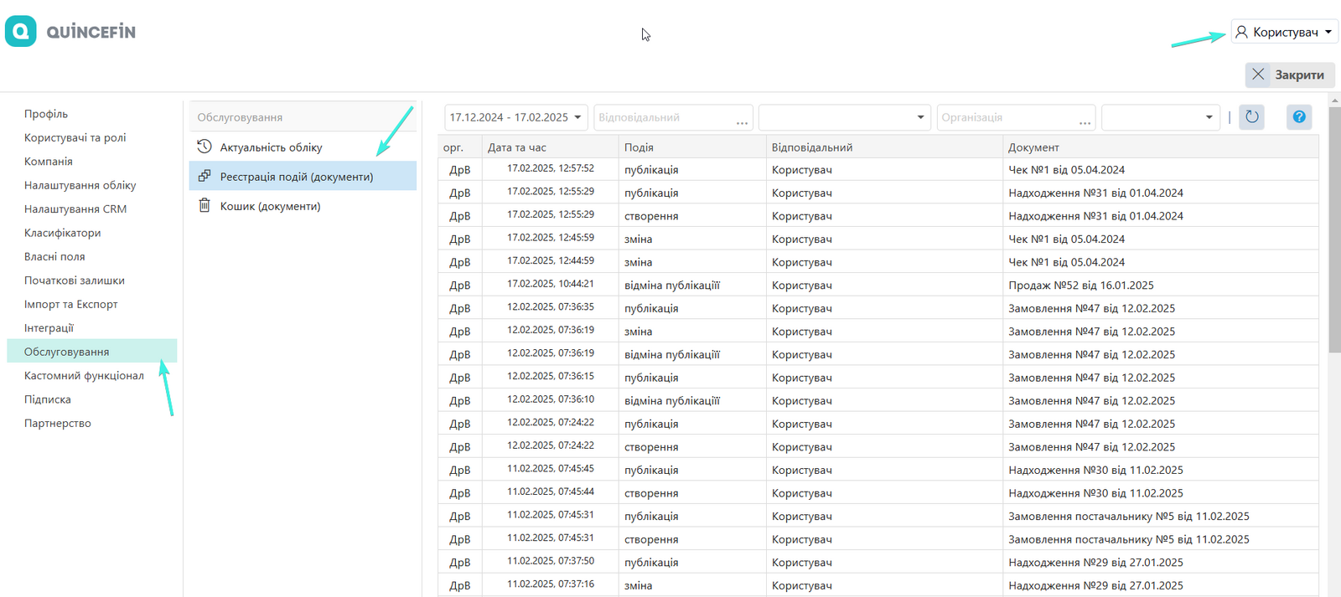The width and height of the screenshot is (1341, 597).
Task: Click the QuinceFin logo icon
Action: pyautogui.click(x=21, y=32)
